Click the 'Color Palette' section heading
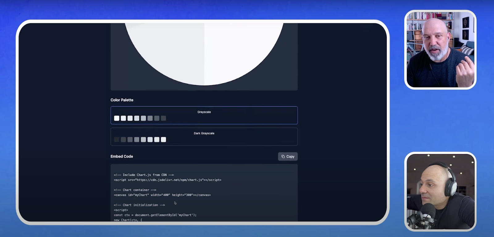The height and width of the screenshot is (237, 494). [122, 100]
